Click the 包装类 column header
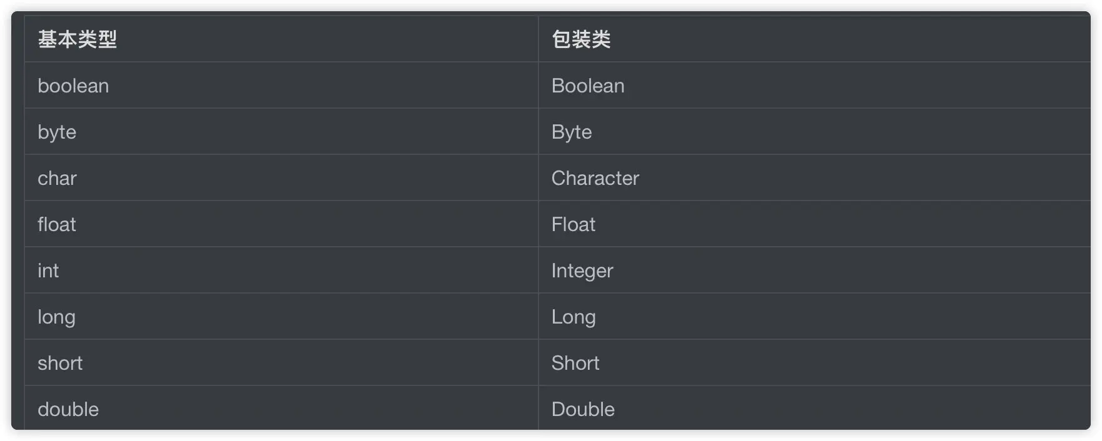This screenshot has height=441, width=1102. tap(581, 39)
